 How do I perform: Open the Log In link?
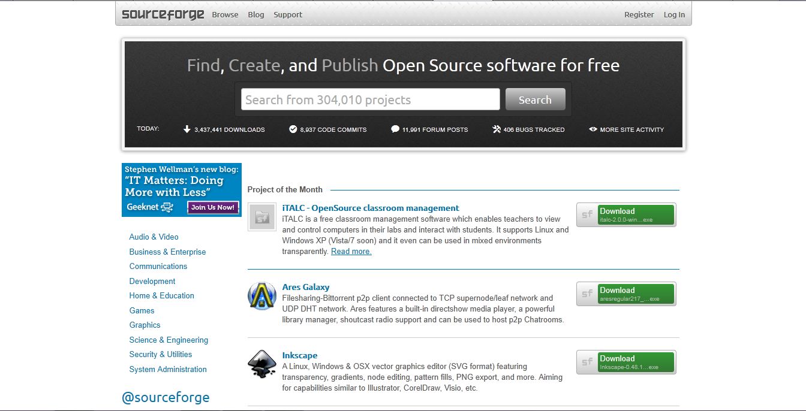674,14
